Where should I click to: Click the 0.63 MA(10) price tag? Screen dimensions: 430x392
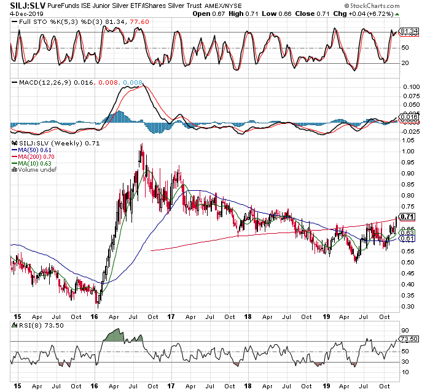tap(407, 233)
